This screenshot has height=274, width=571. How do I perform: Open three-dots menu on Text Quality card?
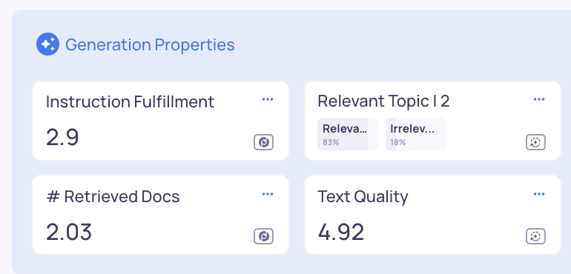(x=539, y=194)
